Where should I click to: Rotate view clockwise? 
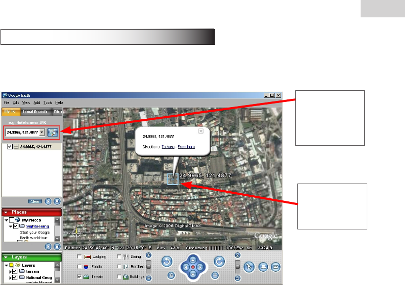pos(219,262)
